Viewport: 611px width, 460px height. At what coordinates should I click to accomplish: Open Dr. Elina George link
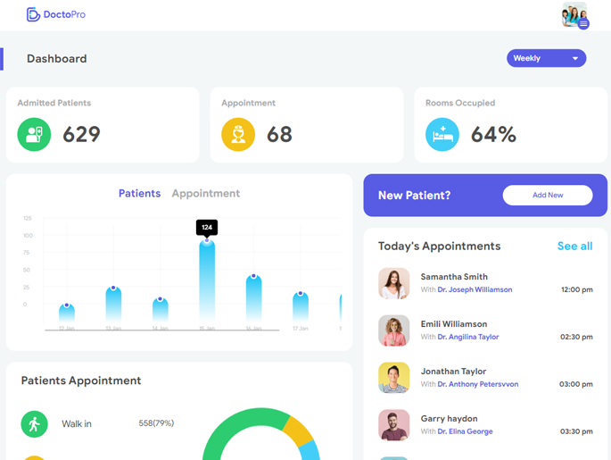point(465,431)
